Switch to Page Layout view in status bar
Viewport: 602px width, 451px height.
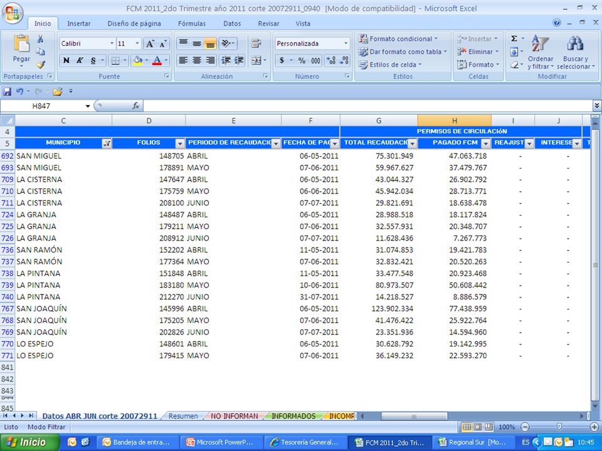tap(477, 427)
